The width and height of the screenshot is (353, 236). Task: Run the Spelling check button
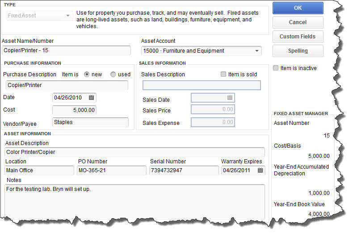click(298, 51)
